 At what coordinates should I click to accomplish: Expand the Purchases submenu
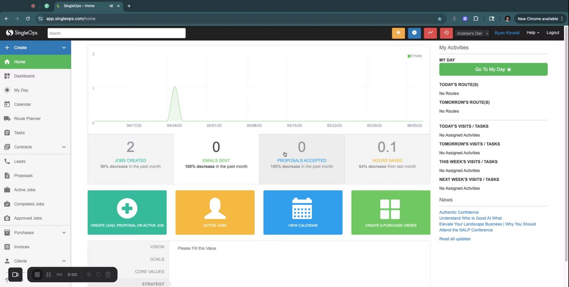[x=64, y=233]
